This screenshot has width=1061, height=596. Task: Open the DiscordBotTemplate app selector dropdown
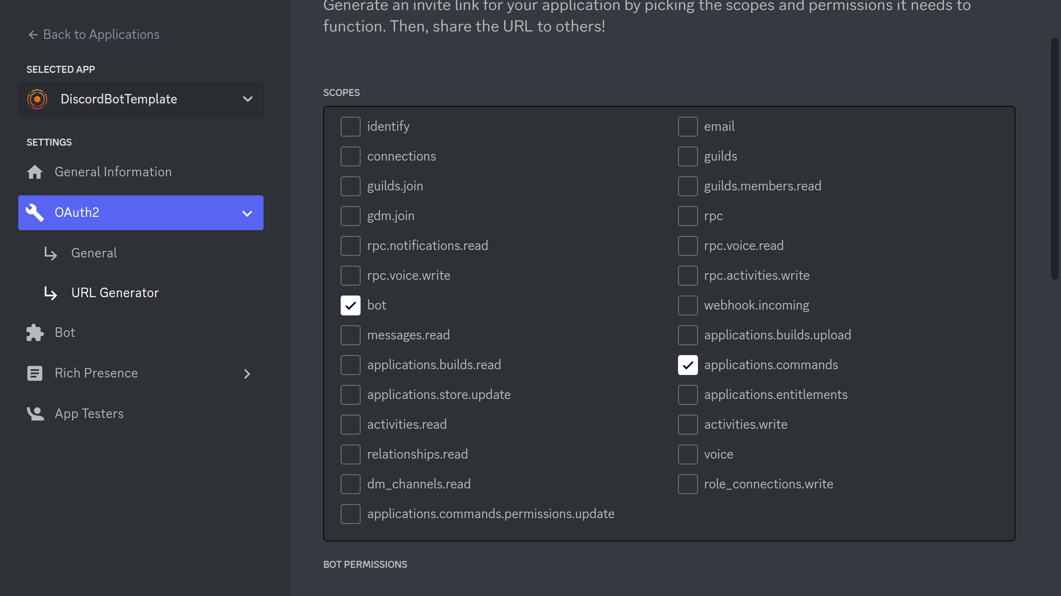tap(247, 99)
